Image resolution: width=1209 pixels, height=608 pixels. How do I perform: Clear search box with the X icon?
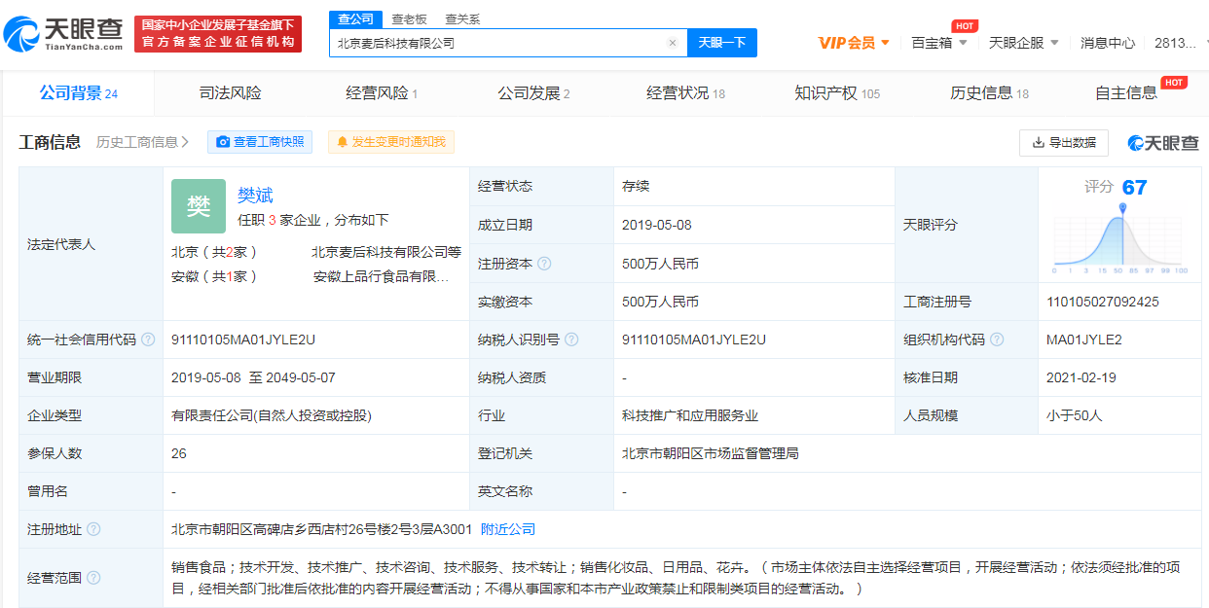point(672,43)
